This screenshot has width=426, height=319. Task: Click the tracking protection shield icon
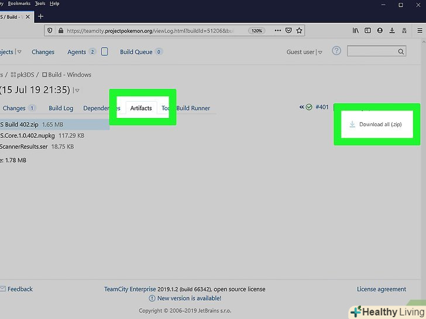(x=50, y=30)
